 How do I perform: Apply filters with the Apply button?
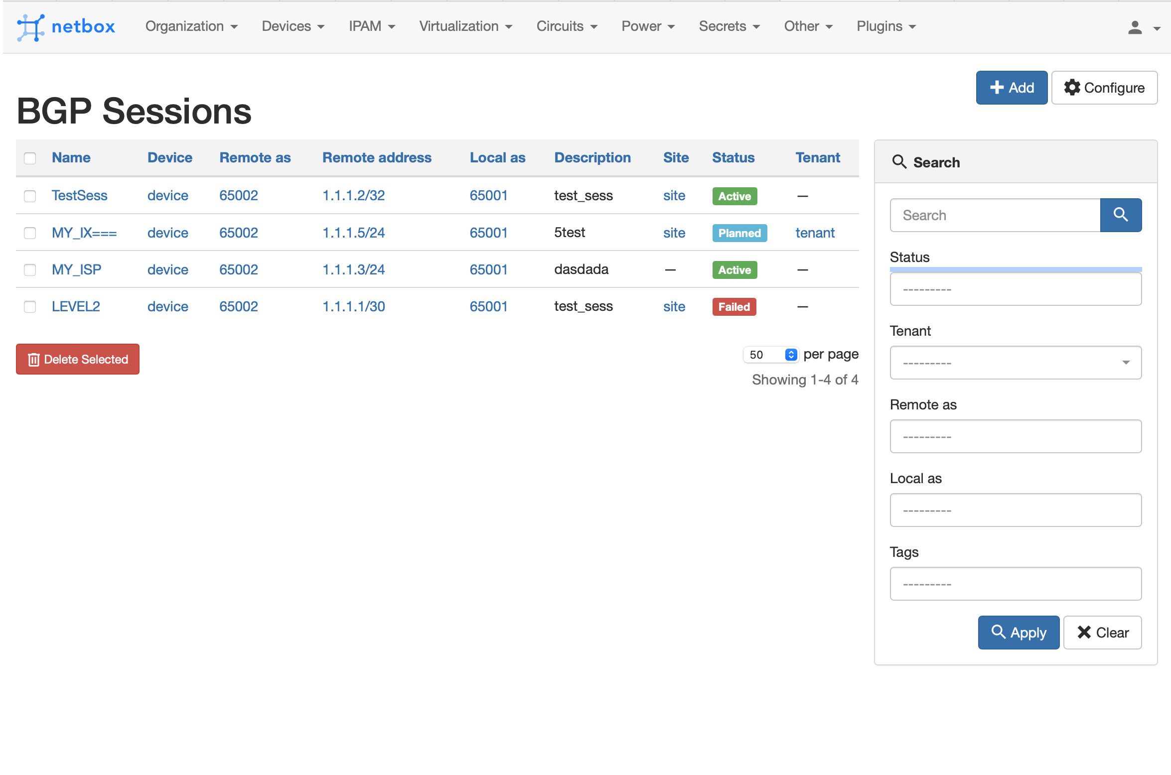coord(1019,633)
